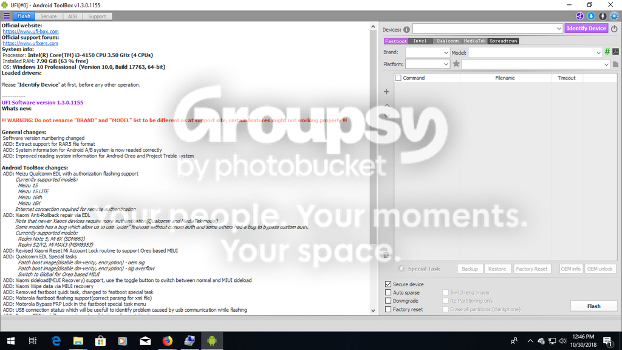
Task: Click the Special Task lightning icon
Action: (401, 269)
